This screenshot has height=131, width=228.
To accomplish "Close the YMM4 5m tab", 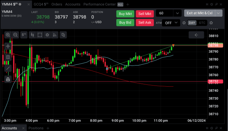I will click(29, 4).
